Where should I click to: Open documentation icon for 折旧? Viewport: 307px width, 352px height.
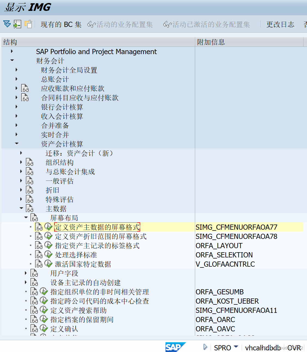point(30,190)
